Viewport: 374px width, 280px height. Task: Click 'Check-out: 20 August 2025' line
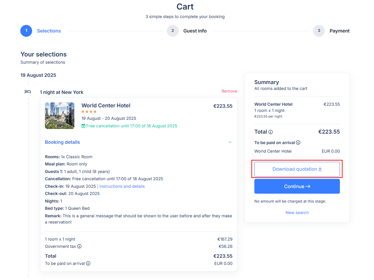(x=72, y=194)
